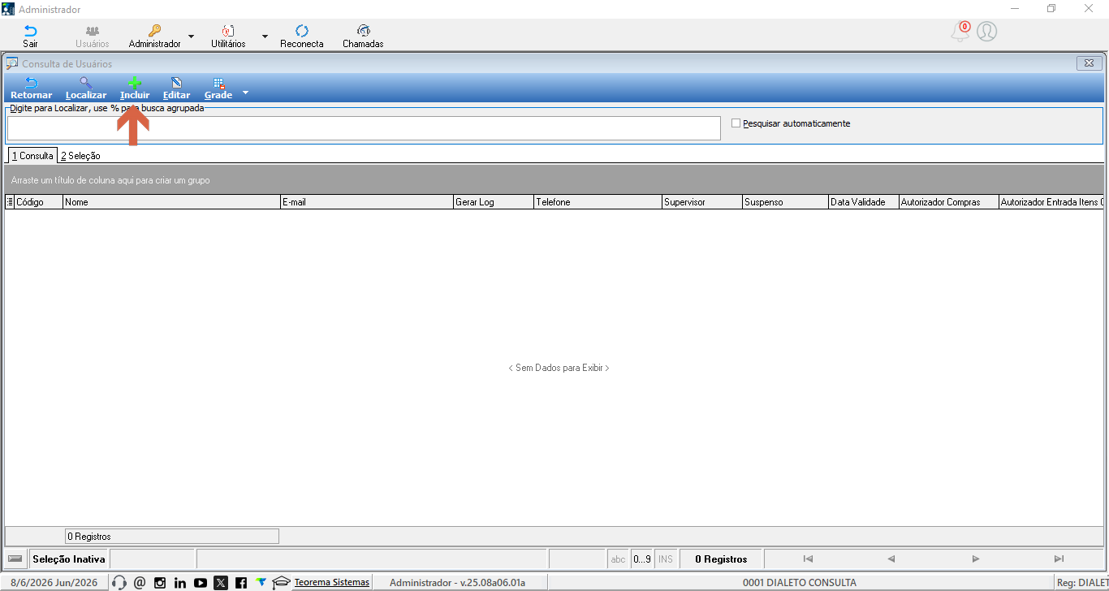
Task: Click the group-by column drop area
Action: 554,179
